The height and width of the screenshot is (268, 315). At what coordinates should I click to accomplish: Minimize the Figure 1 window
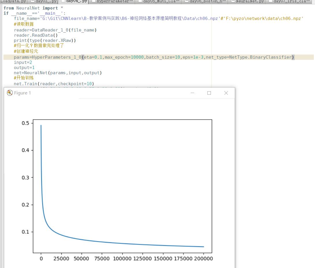click(192, 93)
